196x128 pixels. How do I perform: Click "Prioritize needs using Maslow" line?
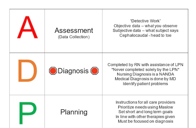pos(145,107)
